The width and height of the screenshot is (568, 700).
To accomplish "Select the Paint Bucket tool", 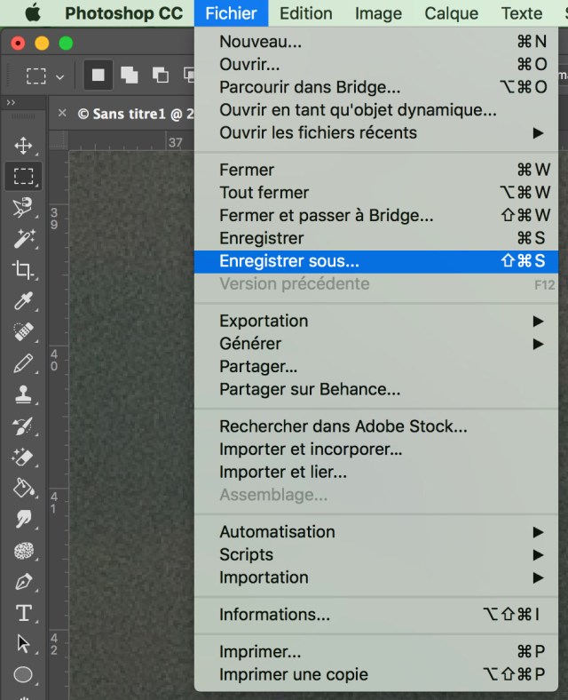I will coord(23,488).
